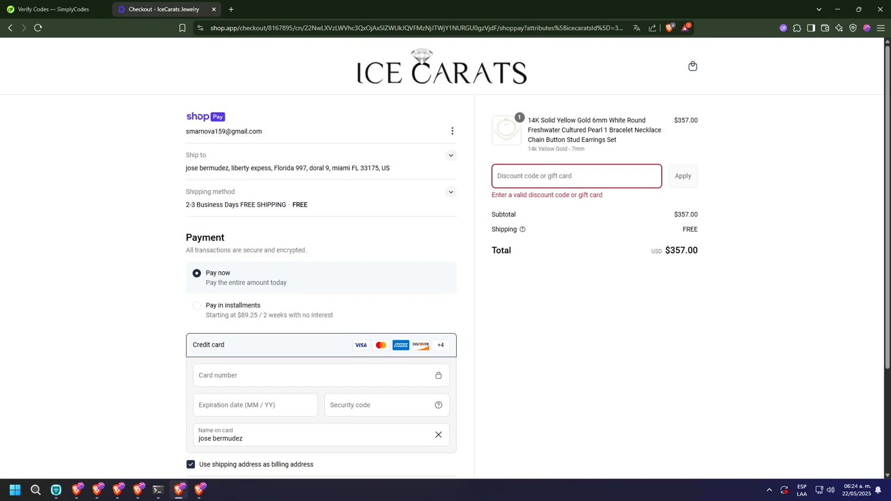891x501 pixels.
Task: Open the shopping bag cart icon
Action: (x=693, y=66)
